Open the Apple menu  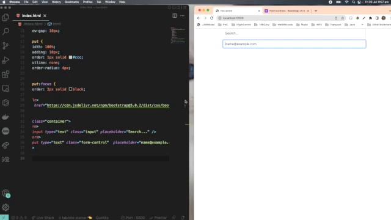tap(4, 2)
